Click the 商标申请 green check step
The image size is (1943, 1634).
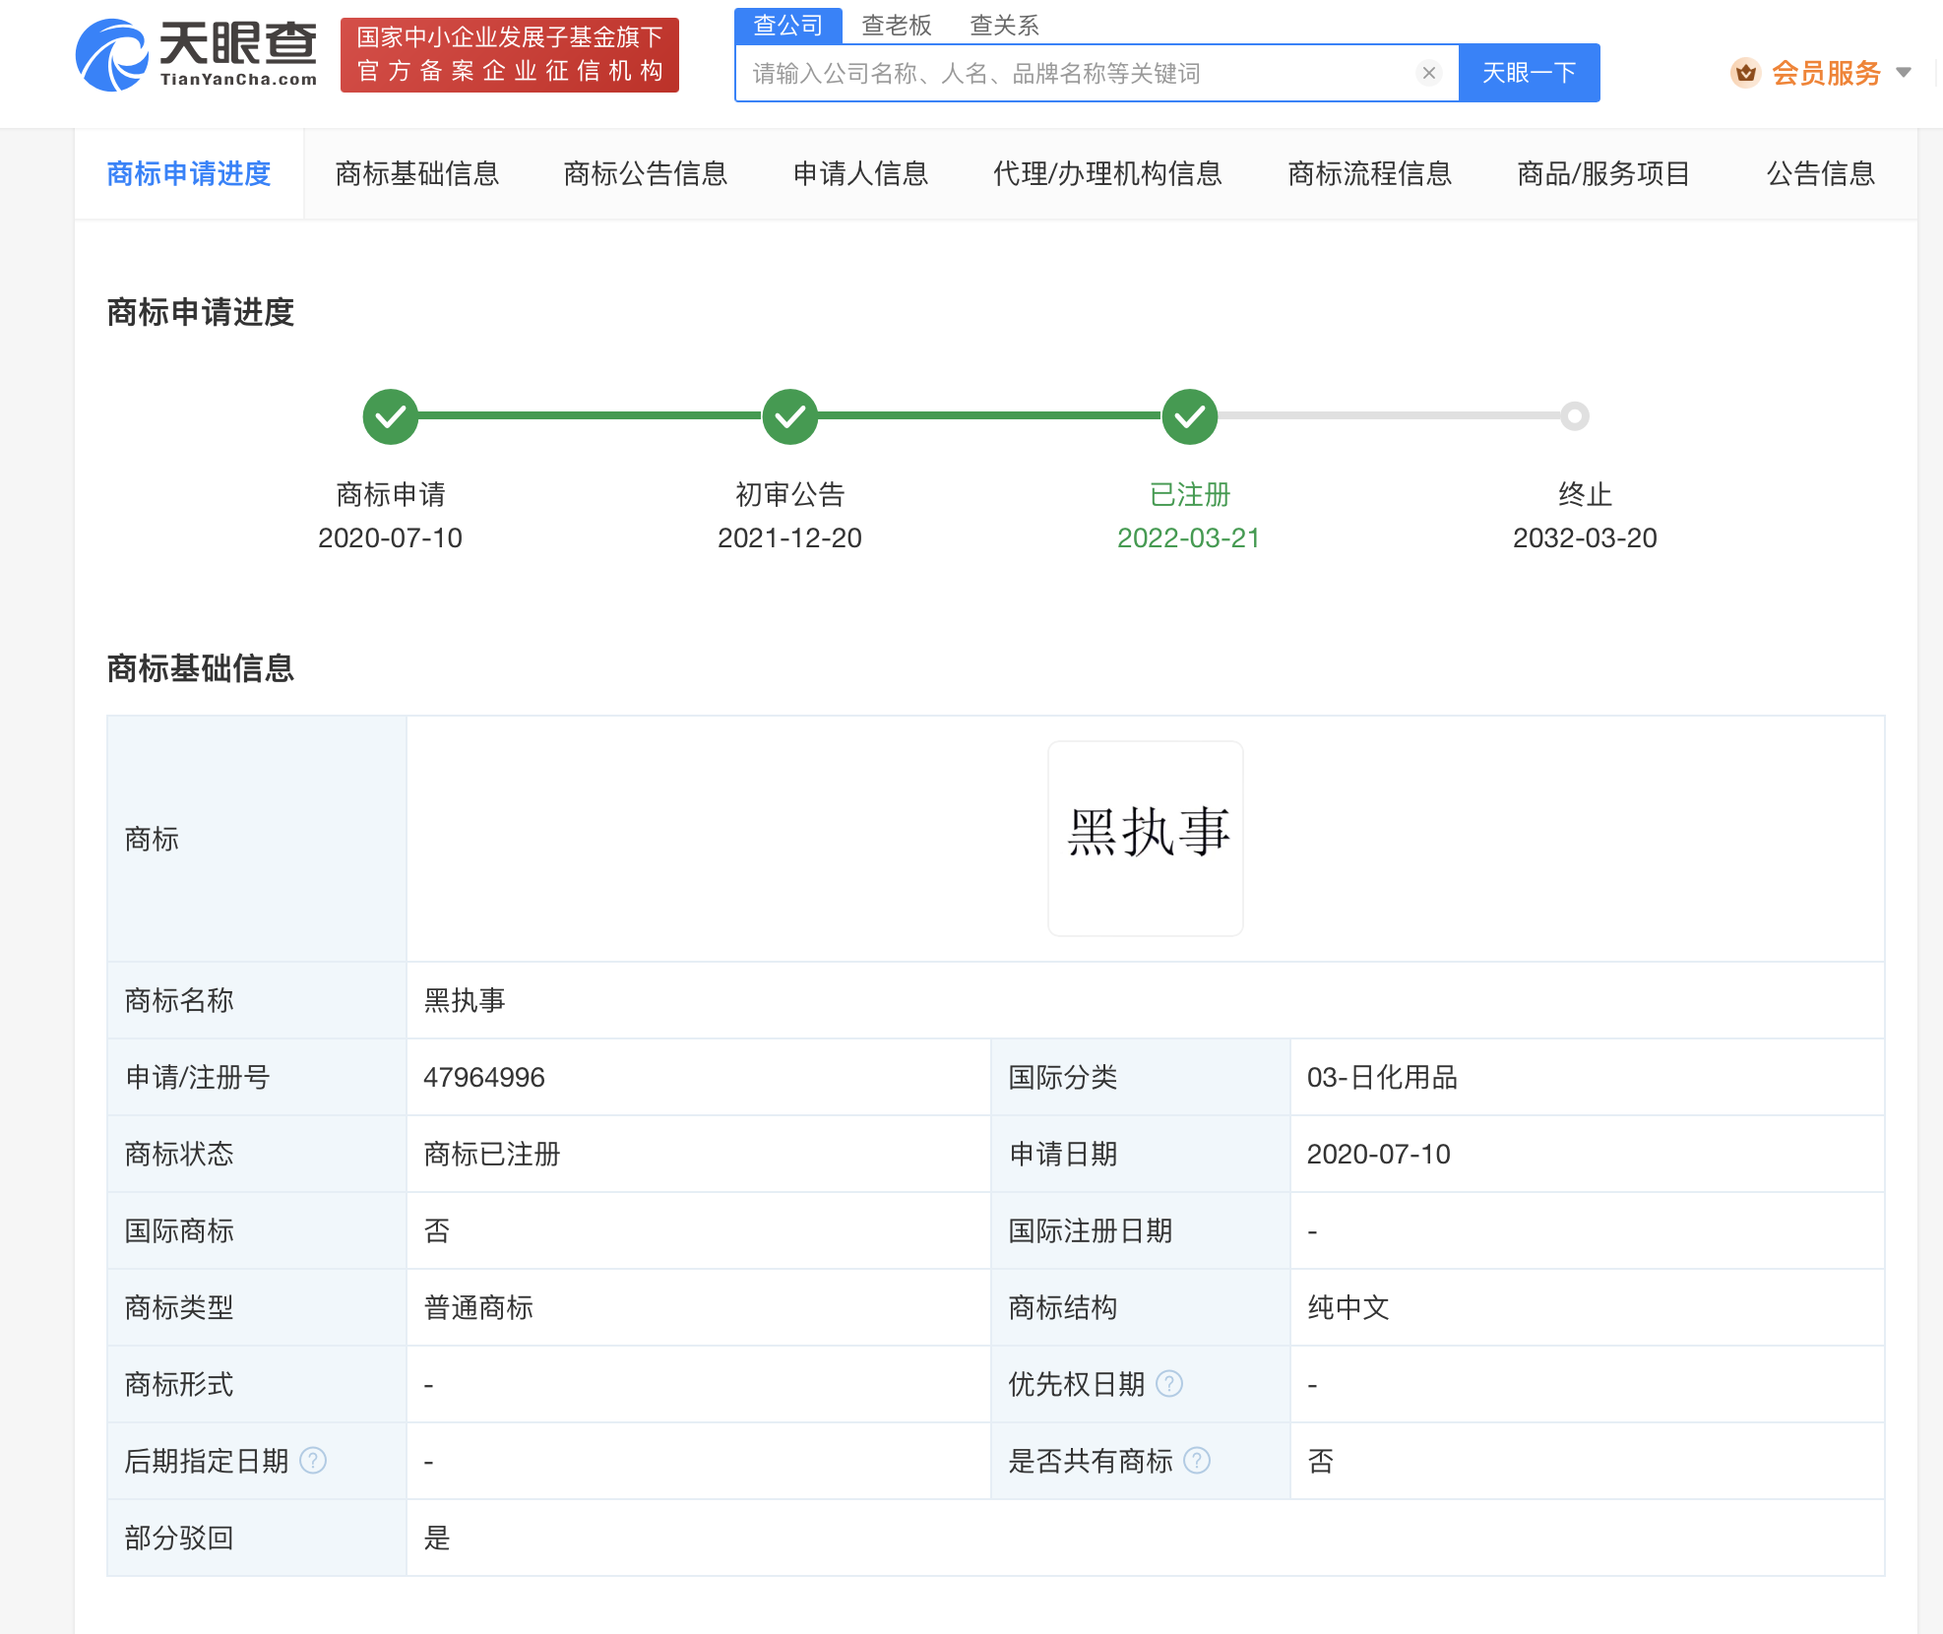point(391,416)
